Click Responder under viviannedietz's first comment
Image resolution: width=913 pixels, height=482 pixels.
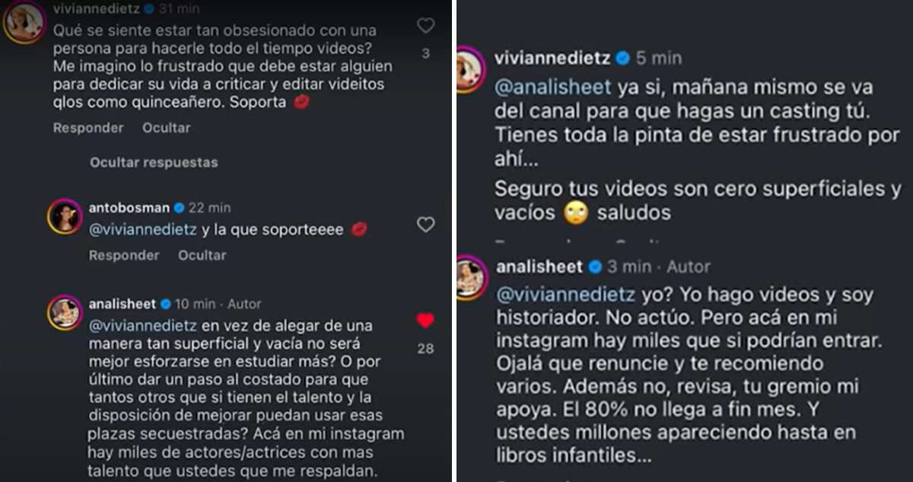tap(87, 128)
